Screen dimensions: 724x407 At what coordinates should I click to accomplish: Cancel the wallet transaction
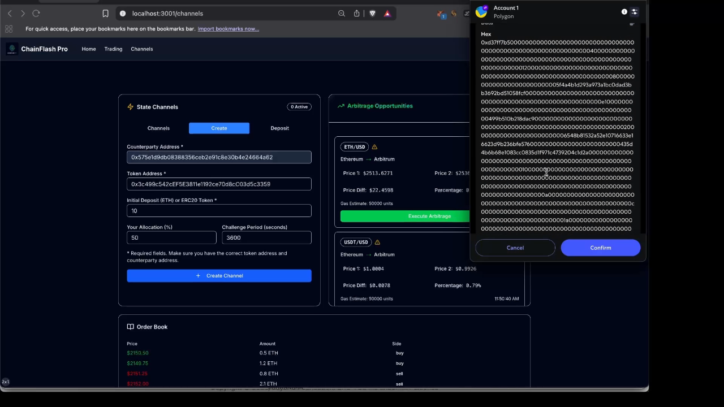(x=515, y=248)
